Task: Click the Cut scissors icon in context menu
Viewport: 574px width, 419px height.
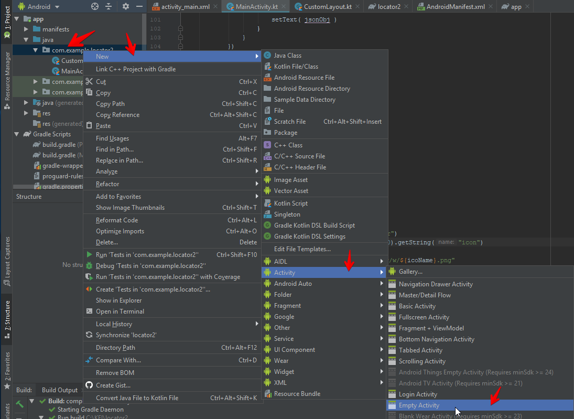Action: [89, 82]
